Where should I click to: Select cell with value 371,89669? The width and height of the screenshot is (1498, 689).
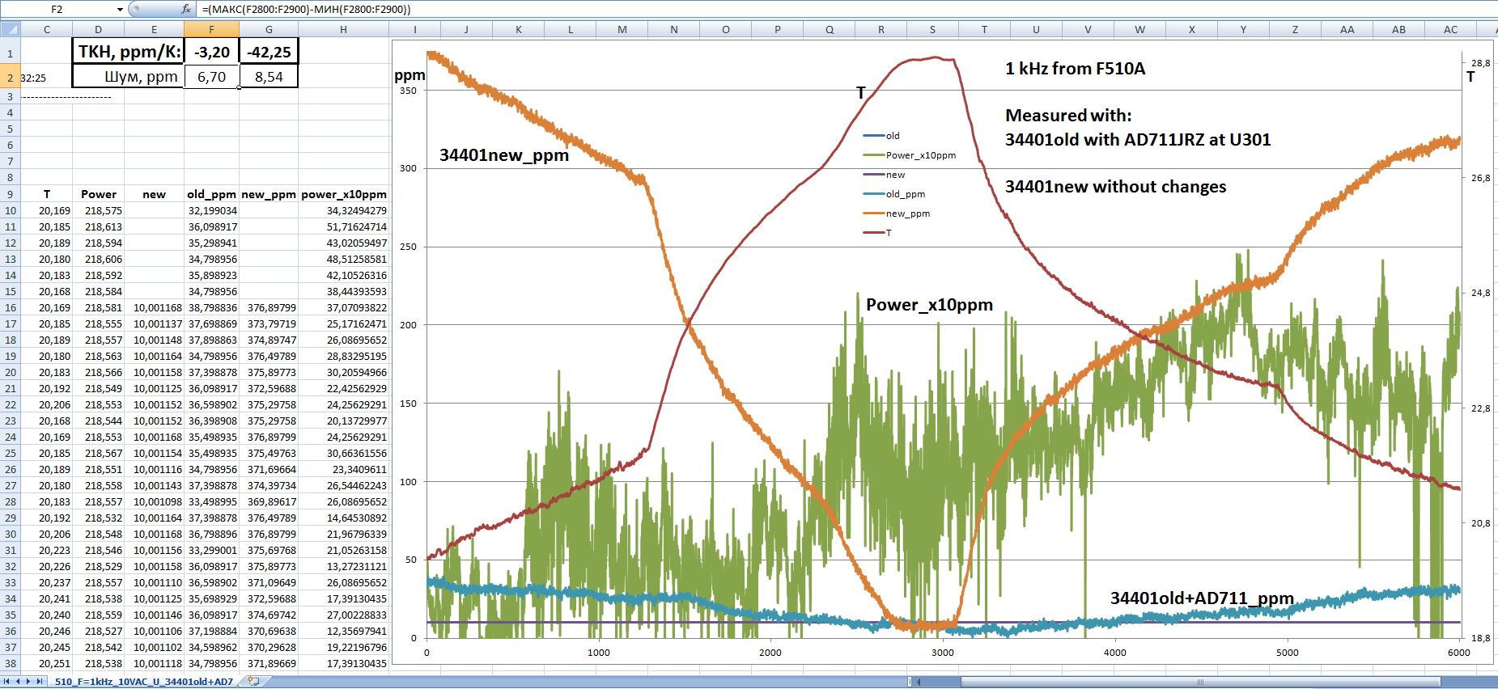point(269,663)
